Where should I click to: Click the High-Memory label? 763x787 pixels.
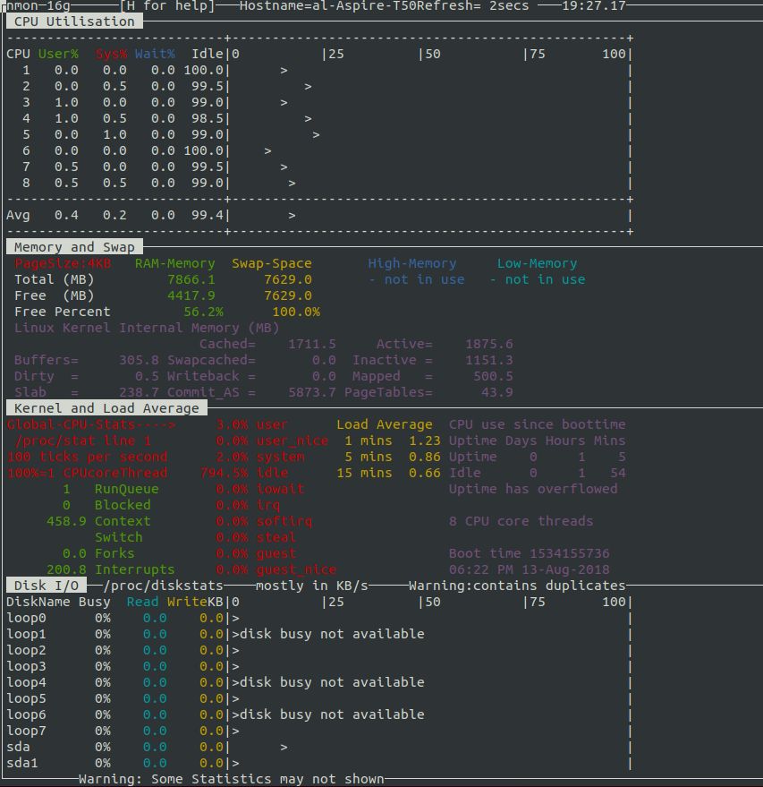[411, 263]
